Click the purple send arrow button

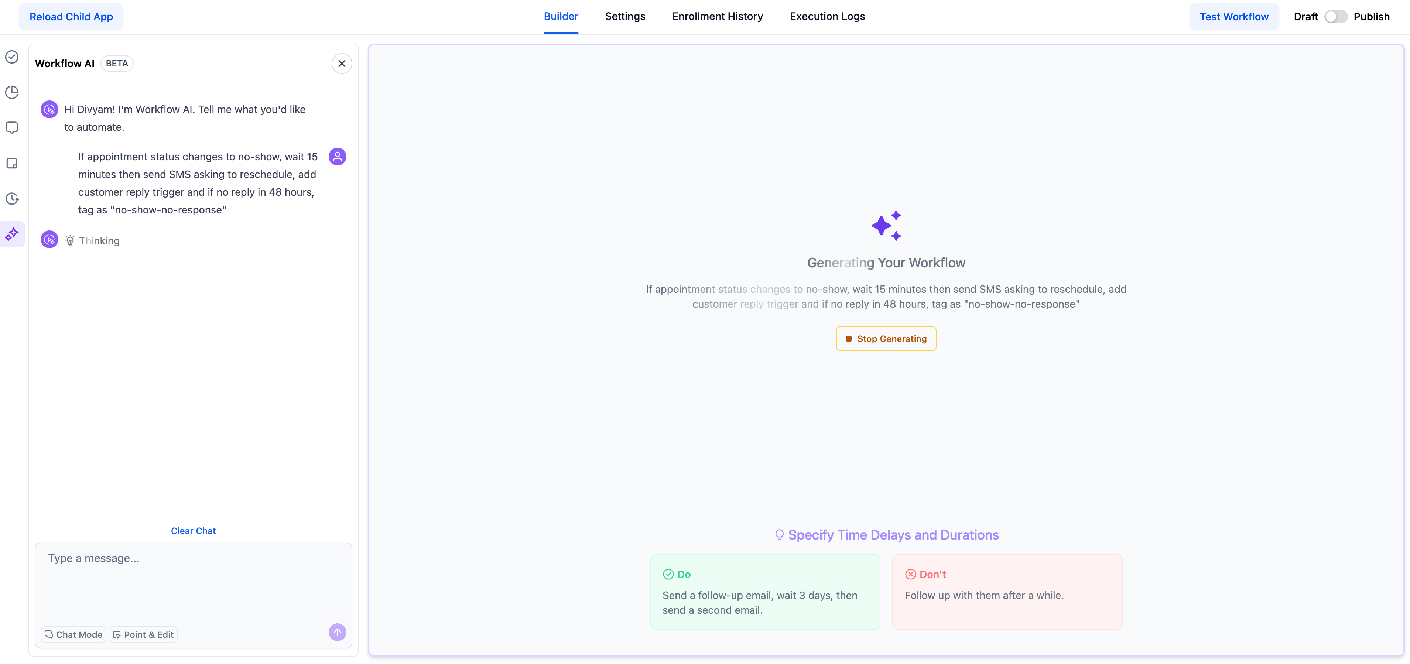pyautogui.click(x=337, y=632)
